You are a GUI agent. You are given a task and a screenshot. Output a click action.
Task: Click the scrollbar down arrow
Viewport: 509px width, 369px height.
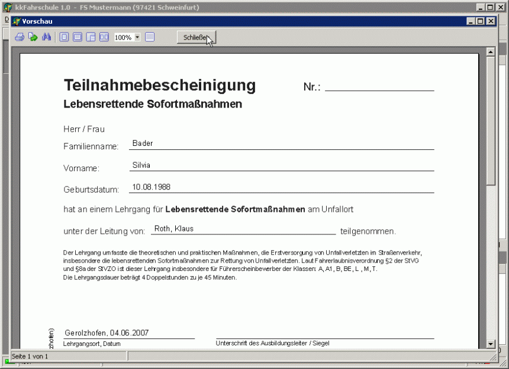[x=491, y=344]
